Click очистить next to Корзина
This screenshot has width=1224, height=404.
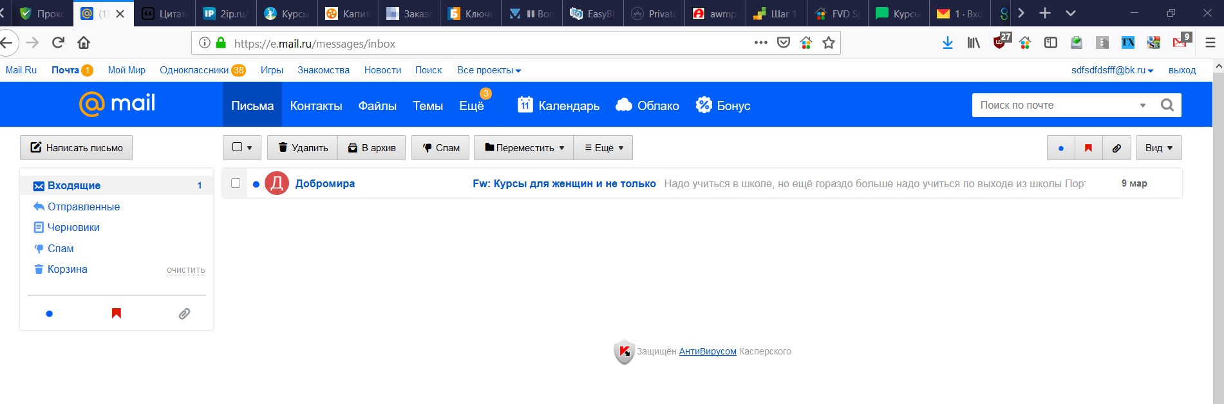click(x=186, y=270)
